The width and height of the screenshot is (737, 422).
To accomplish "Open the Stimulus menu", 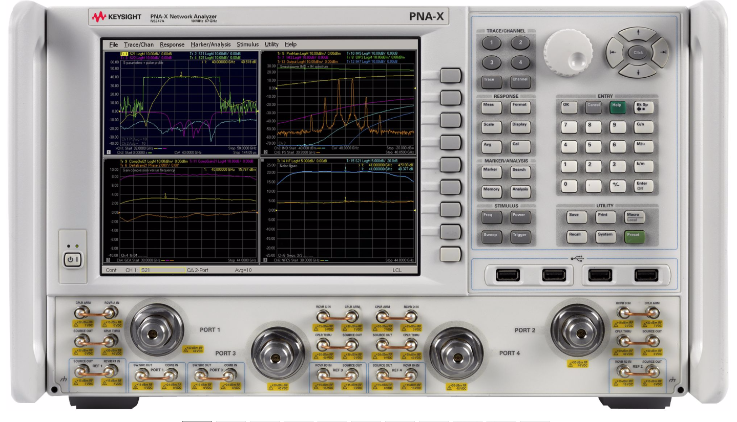I will pos(247,45).
